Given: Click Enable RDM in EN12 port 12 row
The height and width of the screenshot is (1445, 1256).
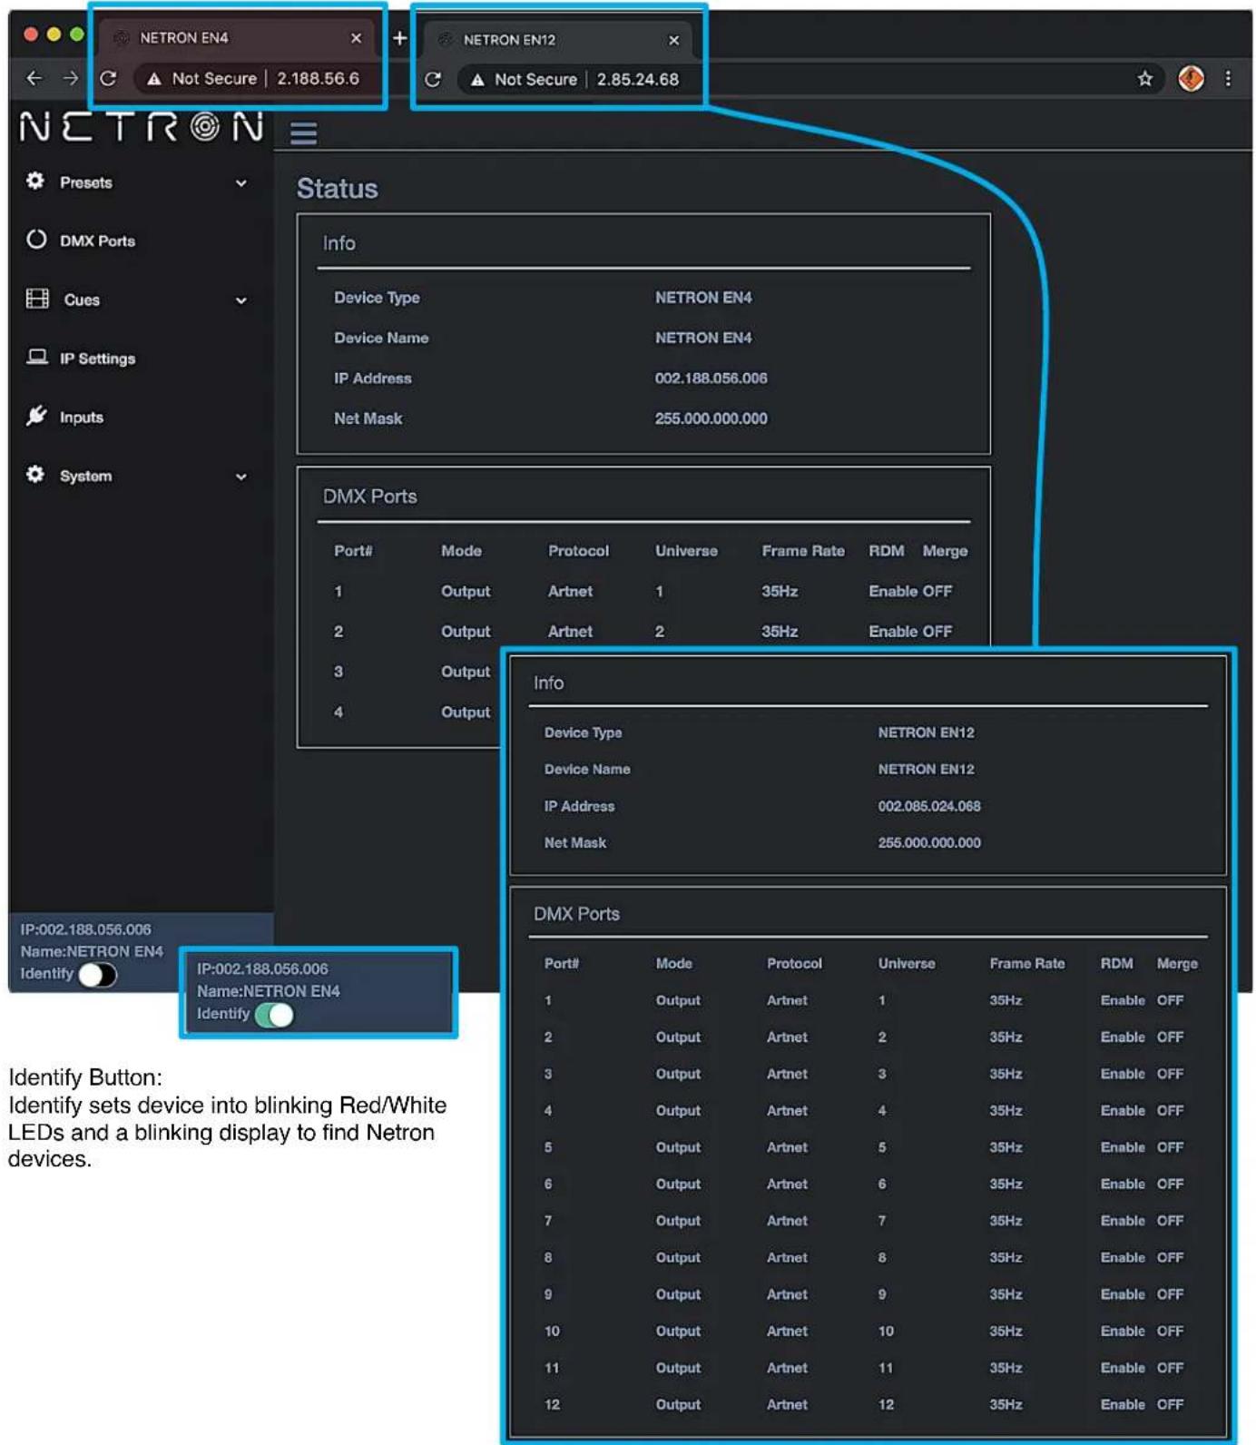Looking at the screenshot, I should 1123,1404.
